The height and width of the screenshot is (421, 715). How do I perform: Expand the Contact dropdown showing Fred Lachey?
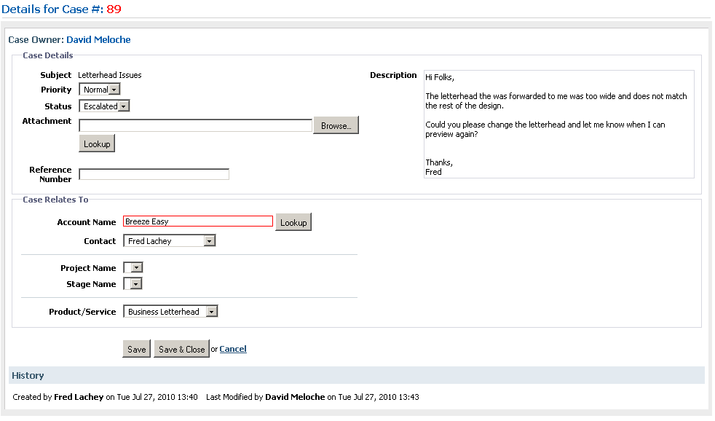[169, 241]
